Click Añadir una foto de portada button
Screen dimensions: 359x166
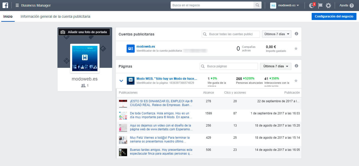(84, 32)
